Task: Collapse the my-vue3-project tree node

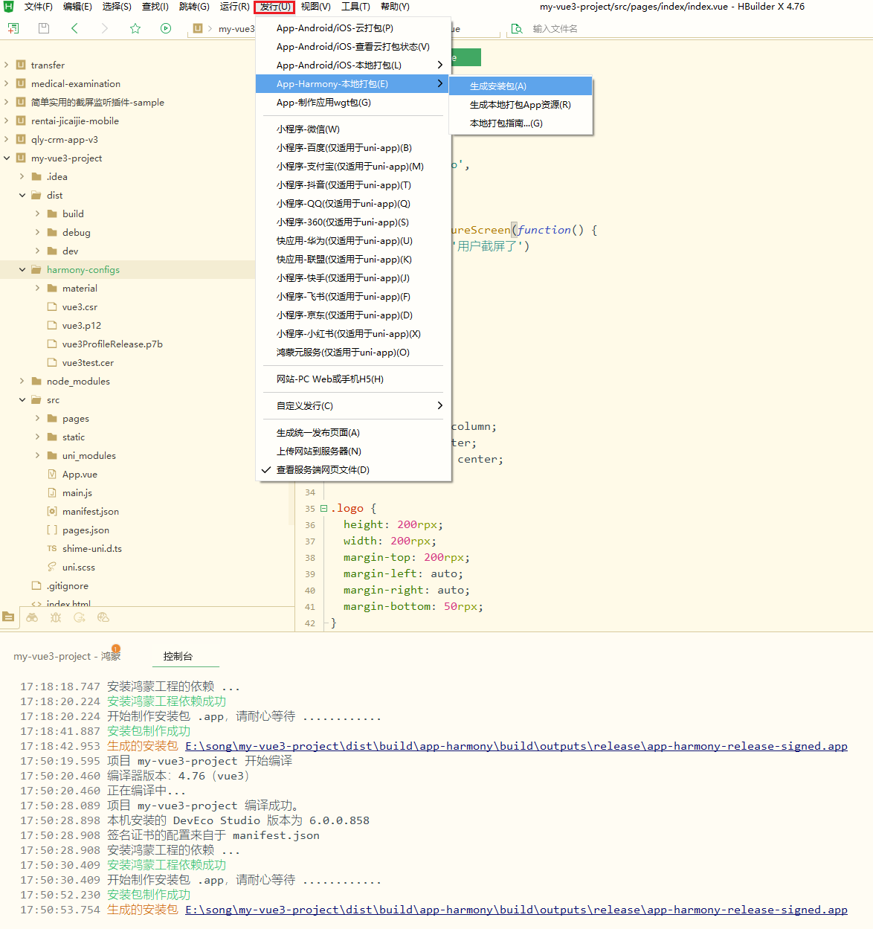Action: (x=7, y=158)
